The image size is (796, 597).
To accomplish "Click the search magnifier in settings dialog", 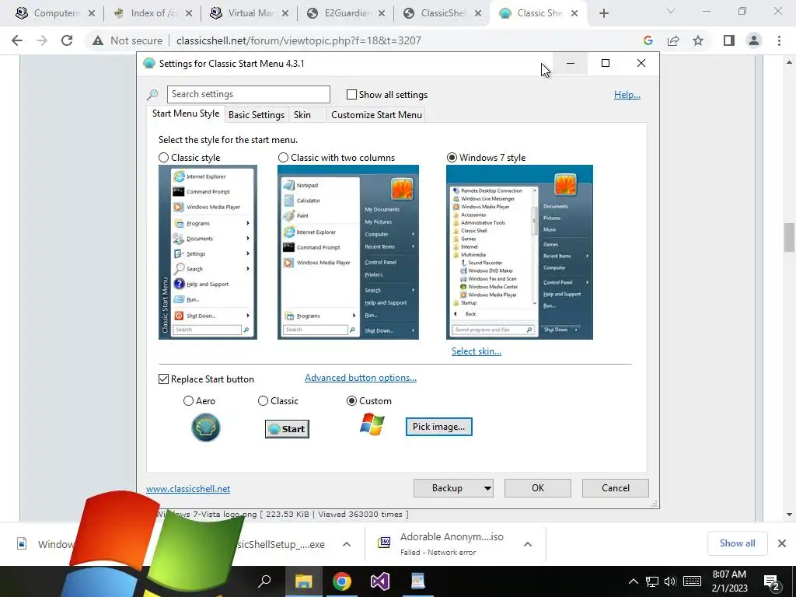I will point(152,95).
